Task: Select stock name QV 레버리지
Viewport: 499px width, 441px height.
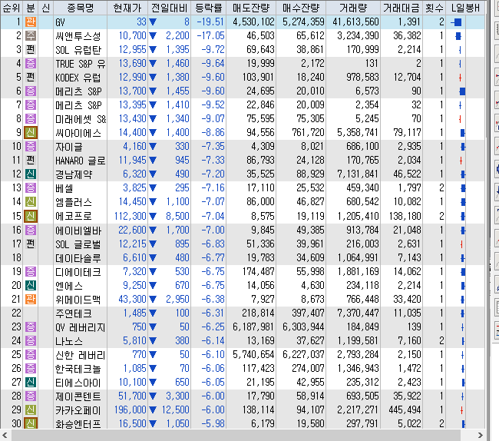Action: [81, 327]
